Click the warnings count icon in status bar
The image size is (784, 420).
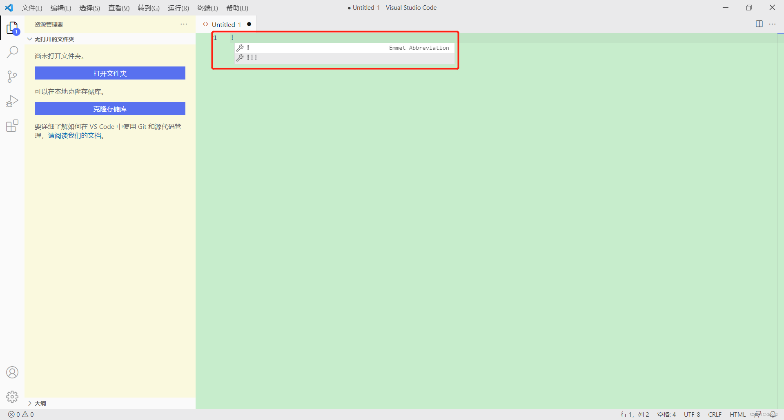25,414
